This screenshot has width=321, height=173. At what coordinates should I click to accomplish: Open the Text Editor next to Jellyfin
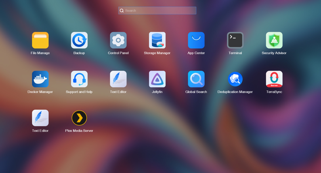pos(118,79)
